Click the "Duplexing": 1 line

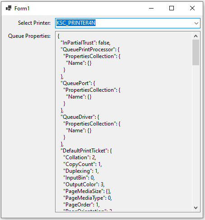click(81, 171)
